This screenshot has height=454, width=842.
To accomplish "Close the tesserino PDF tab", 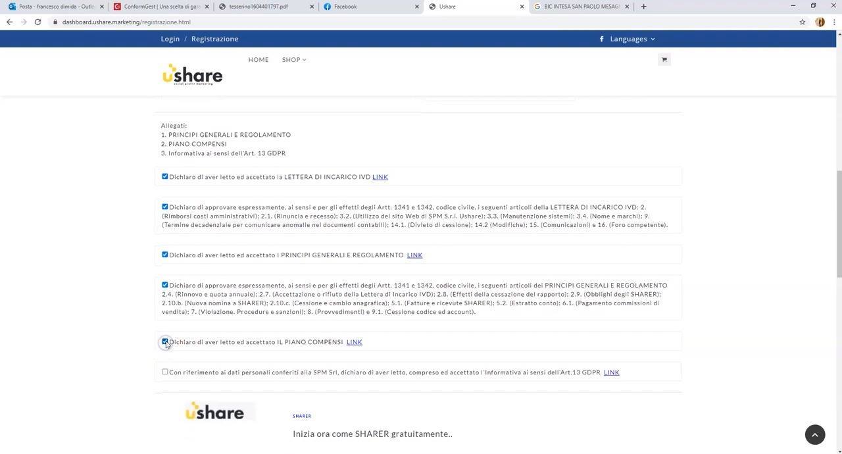I will [312, 7].
